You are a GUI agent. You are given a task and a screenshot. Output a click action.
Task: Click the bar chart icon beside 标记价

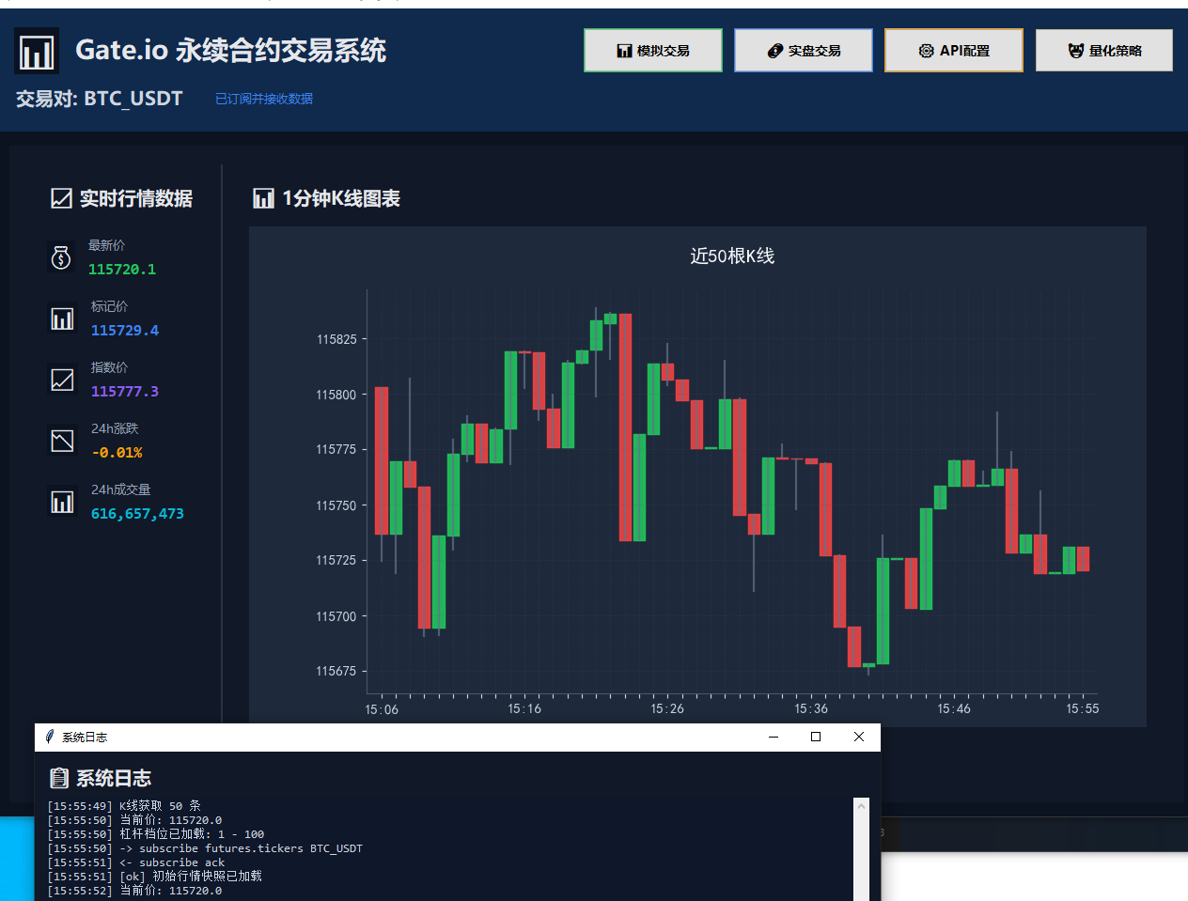point(62,318)
